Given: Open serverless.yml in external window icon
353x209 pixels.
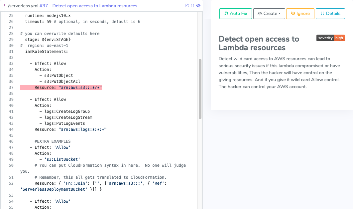Looking at the screenshot, I should pyautogui.click(x=186, y=6).
